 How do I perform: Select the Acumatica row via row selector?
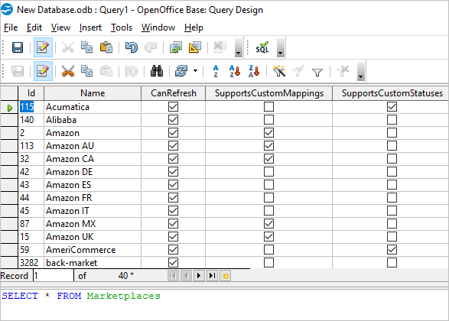(9, 107)
